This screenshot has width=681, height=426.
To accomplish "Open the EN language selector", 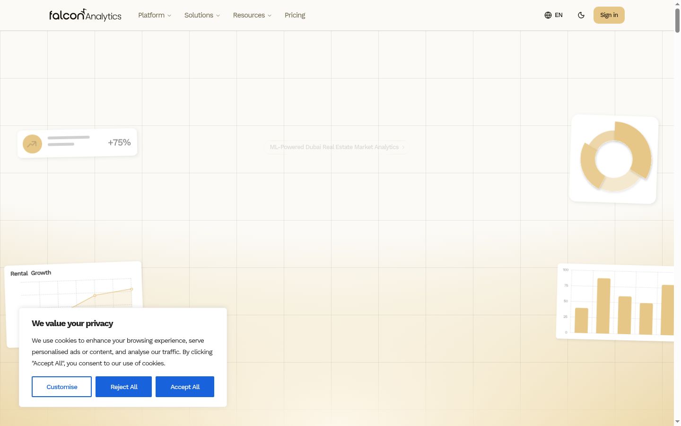I will pyautogui.click(x=553, y=15).
